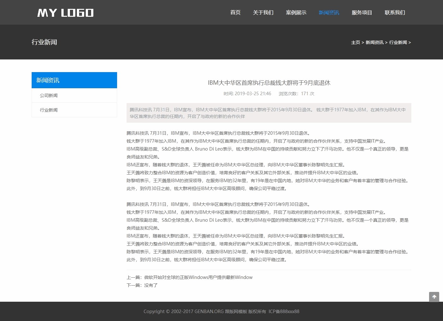Click the view count 浏览次数：171 次

pyautogui.click(x=296, y=94)
